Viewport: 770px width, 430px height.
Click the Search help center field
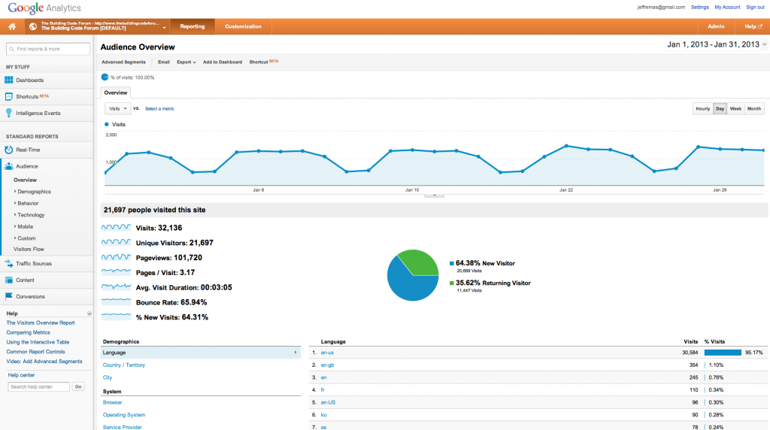[39, 387]
